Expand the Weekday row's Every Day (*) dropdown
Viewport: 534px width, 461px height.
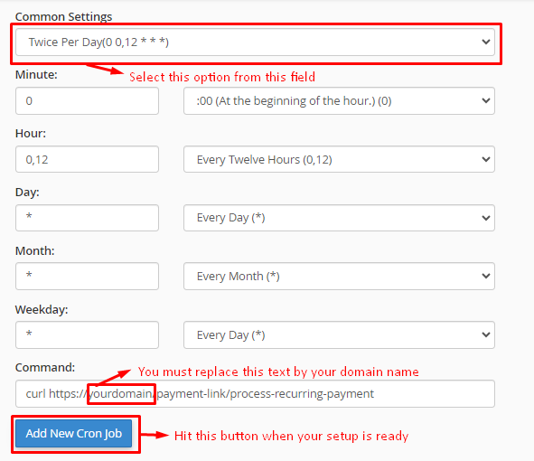click(x=339, y=335)
